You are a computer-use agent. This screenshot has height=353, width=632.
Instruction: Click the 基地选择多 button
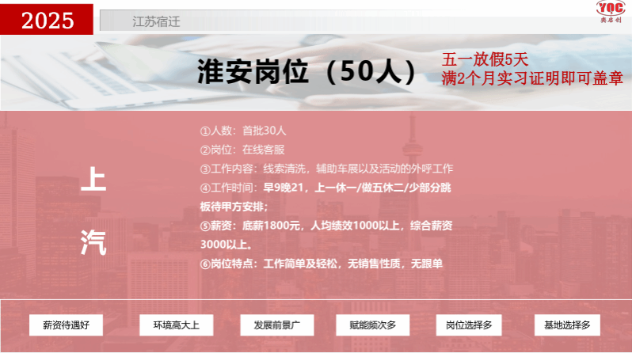[567, 325]
